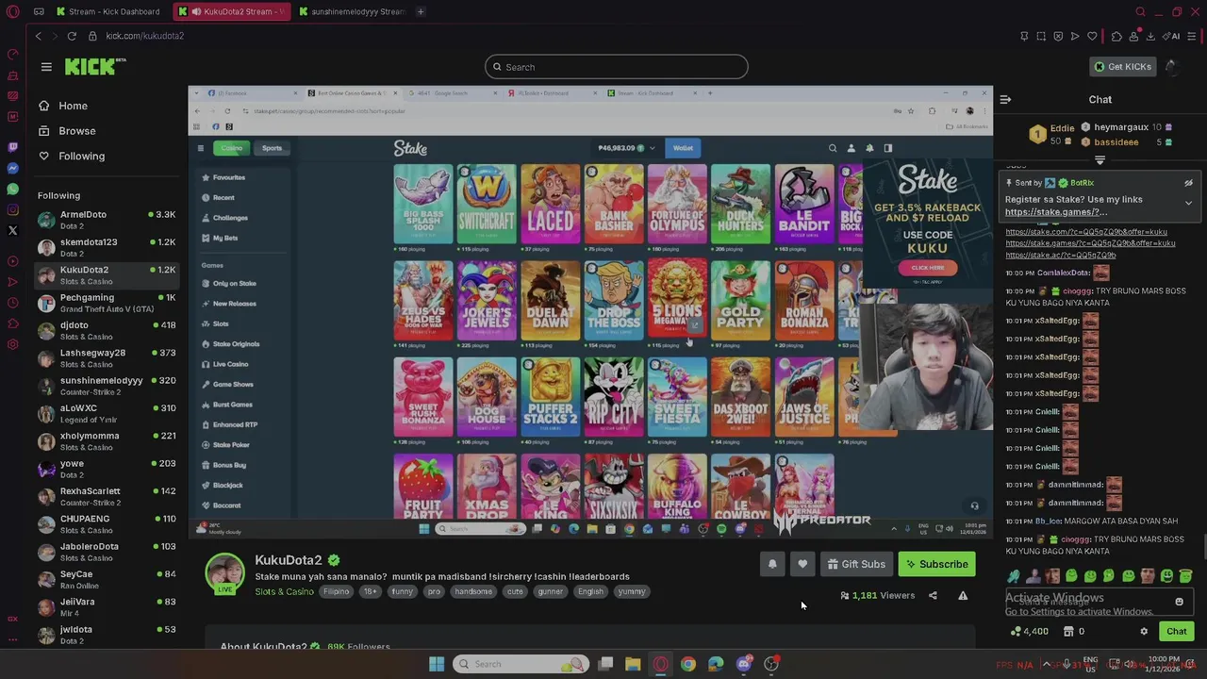This screenshot has height=679, width=1207.
Task: Open the user profile avatar
Action: tap(1171, 67)
